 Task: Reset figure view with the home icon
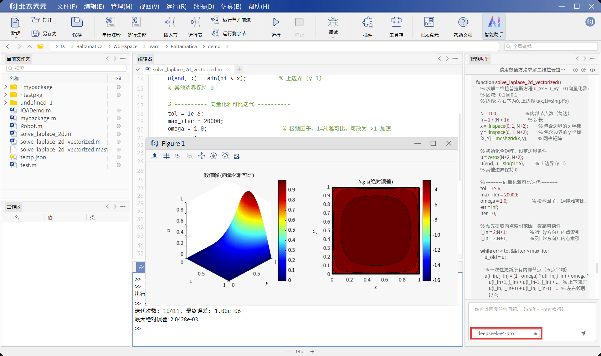pos(225,156)
